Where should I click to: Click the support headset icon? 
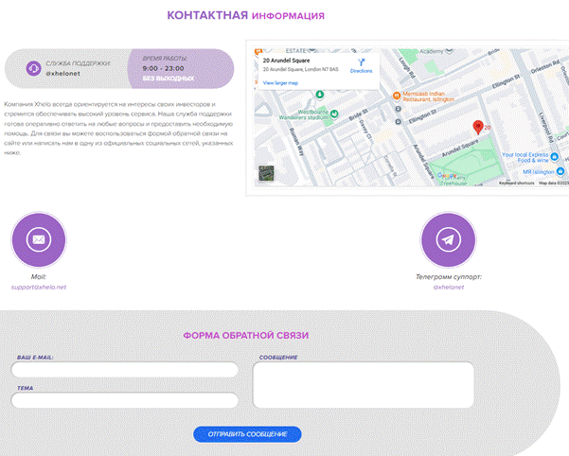(33, 68)
